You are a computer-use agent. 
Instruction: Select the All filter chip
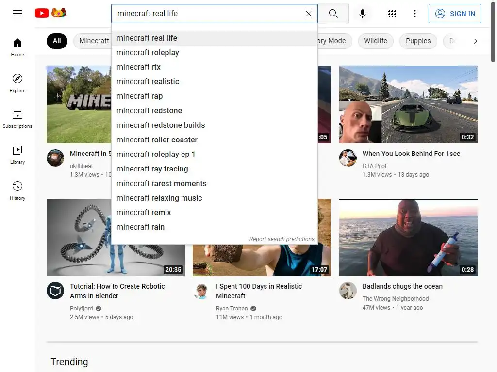tap(57, 41)
